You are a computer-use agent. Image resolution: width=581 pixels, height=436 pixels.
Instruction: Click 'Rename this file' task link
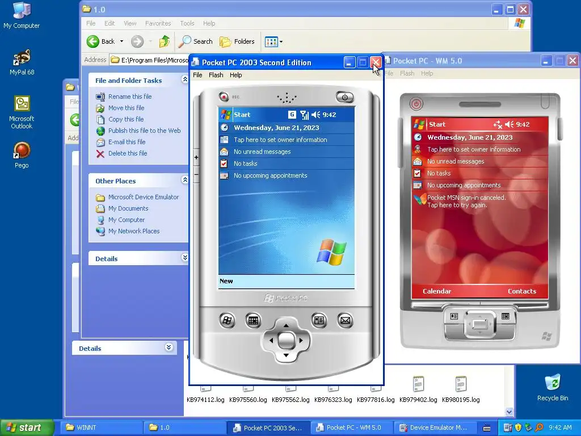point(130,97)
